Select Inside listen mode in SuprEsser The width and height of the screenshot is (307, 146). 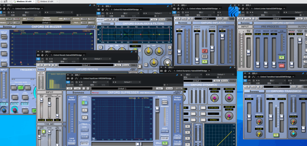click(84, 110)
